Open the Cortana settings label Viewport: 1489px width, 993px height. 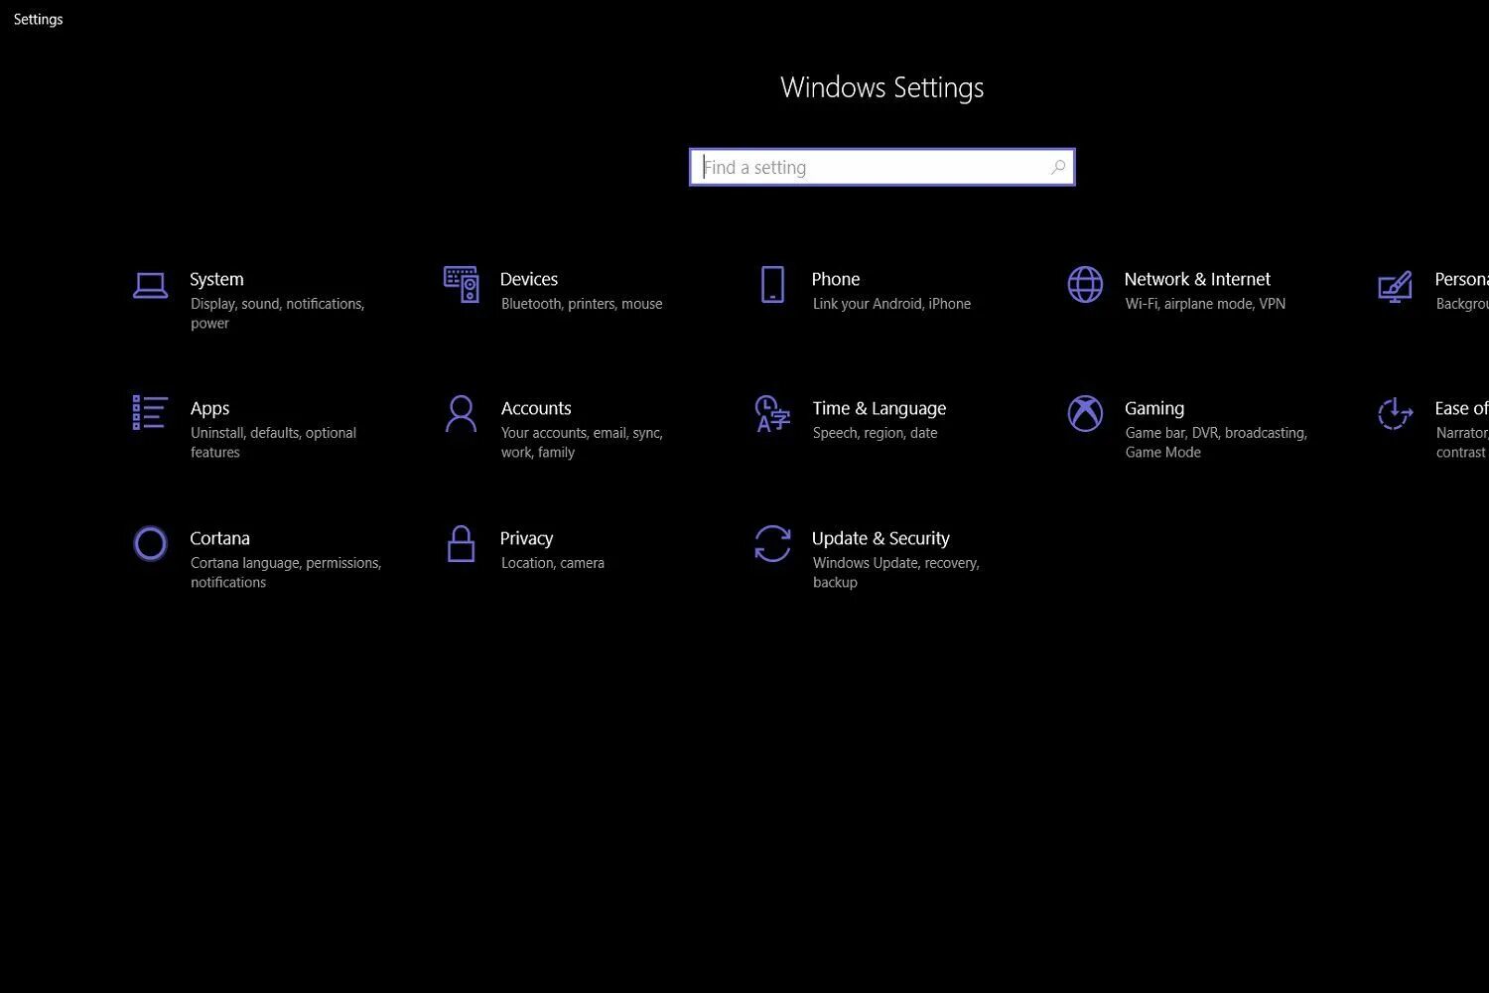pos(219,538)
